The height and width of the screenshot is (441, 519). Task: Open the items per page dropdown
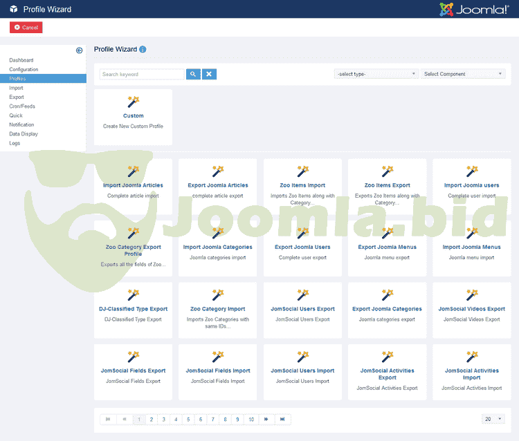[493, 419]
